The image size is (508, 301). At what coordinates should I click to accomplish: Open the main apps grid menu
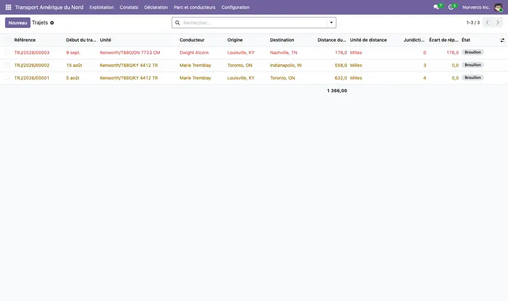8,7
